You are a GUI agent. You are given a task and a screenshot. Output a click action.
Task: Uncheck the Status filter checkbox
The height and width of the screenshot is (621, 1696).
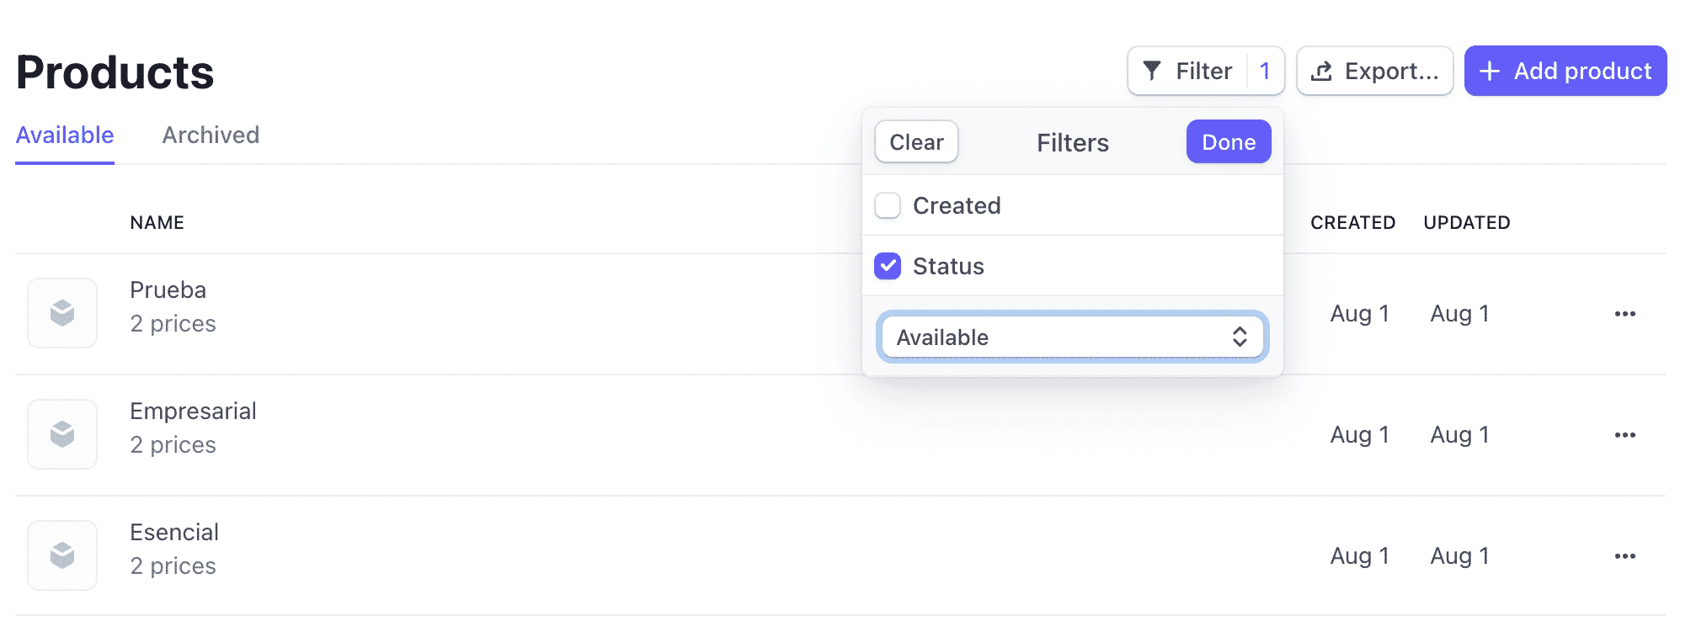click(888, 266)
